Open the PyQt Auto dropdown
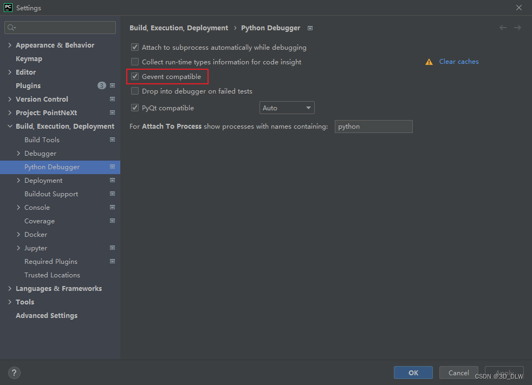 pos(287,108)
